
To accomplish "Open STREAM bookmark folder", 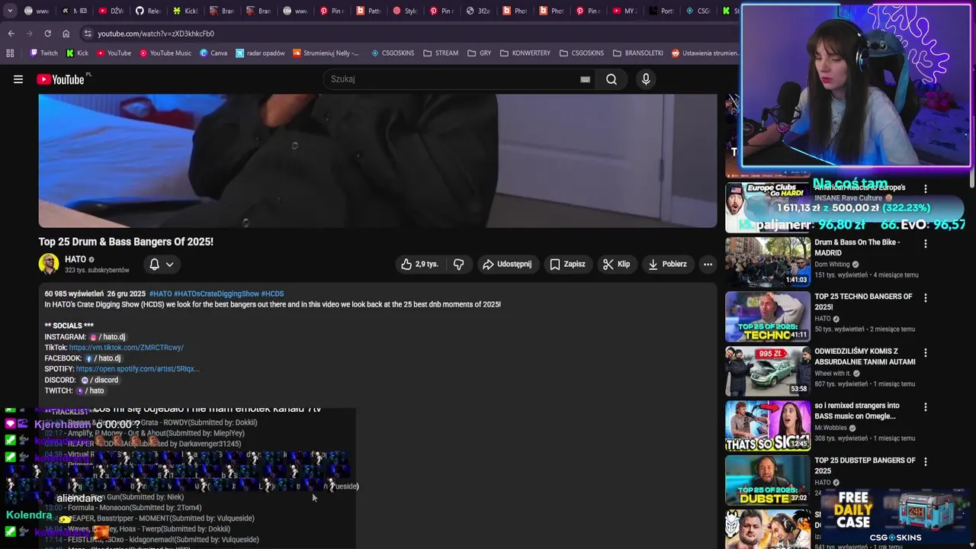I will point(441,53).
